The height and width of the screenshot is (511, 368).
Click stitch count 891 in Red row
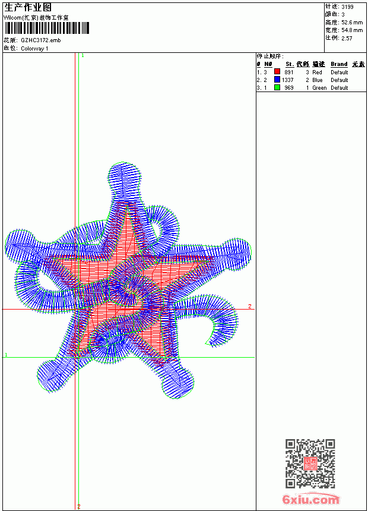point(289,72)
